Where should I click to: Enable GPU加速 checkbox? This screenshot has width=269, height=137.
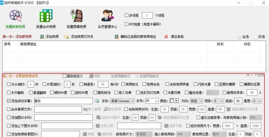[x=126, y=24]
